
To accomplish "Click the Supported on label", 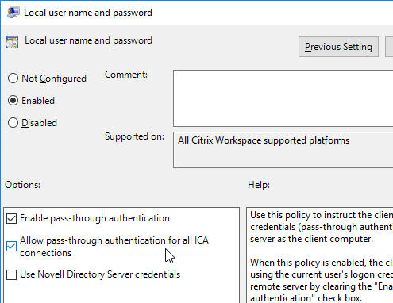I will pyautogui.click(x=134, y=136).
